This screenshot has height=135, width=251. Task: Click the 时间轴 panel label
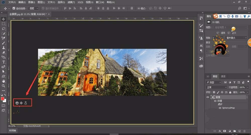click(13, 130)
